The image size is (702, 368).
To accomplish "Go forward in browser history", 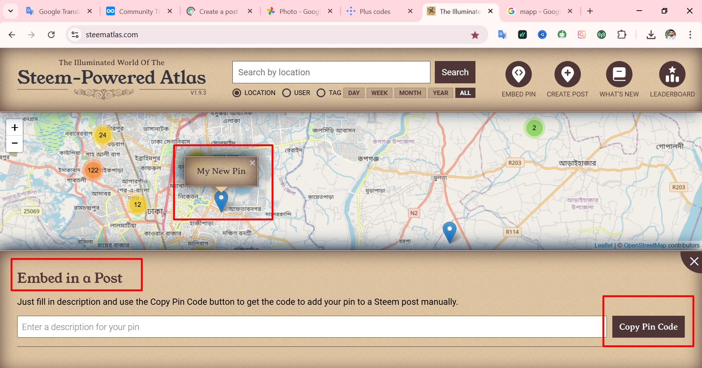I will tap(31, 35).
